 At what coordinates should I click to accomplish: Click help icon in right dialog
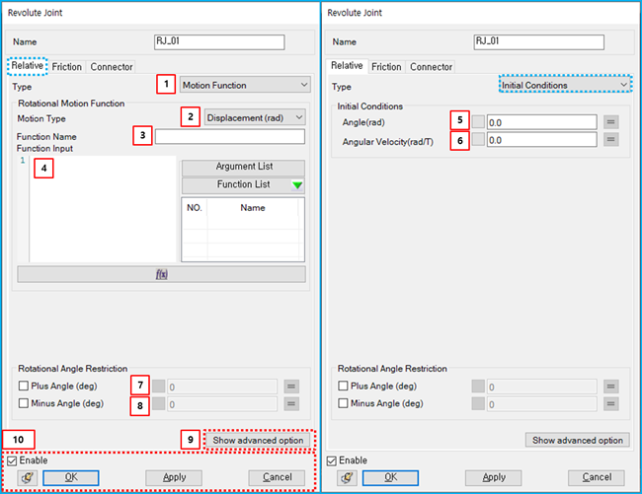[347, 477]
